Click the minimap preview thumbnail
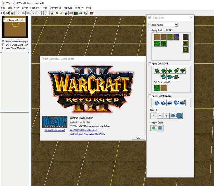This screenshot has height=186, width=214. coord(15,27)
